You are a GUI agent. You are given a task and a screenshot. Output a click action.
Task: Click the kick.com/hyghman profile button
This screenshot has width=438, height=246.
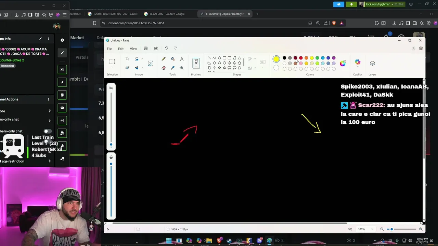[382, 4]
